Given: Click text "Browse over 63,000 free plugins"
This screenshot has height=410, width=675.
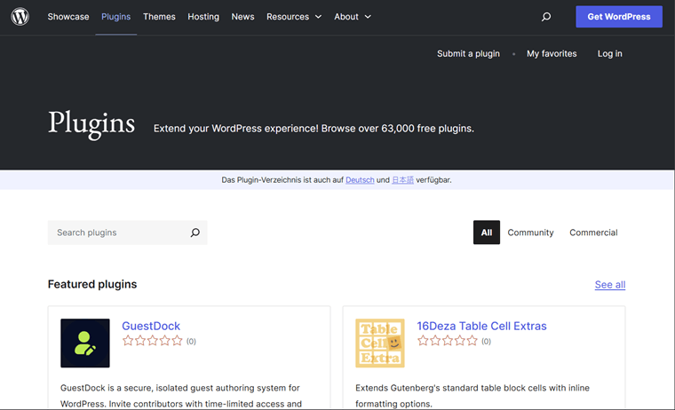Looking at the screenshot, I should 397,129.
